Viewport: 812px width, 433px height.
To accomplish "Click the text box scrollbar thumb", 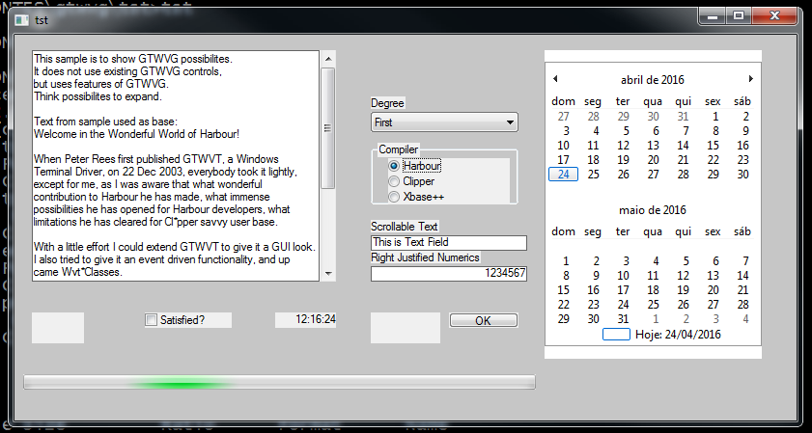I will 328,127.
